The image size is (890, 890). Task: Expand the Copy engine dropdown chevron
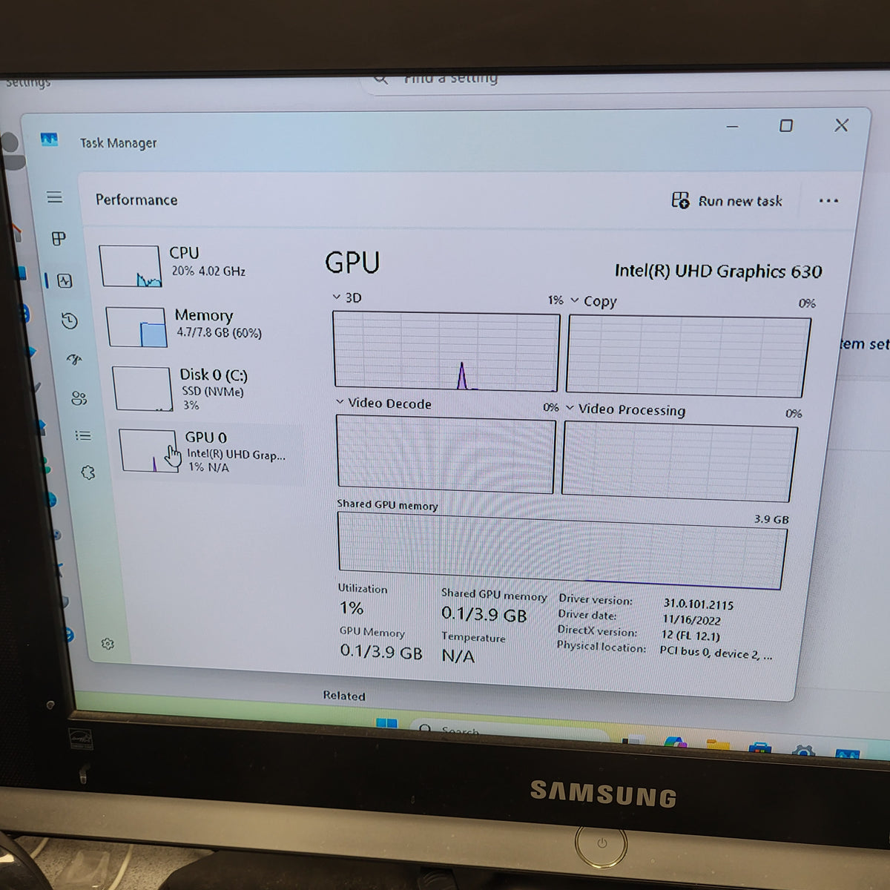[574, 300]
